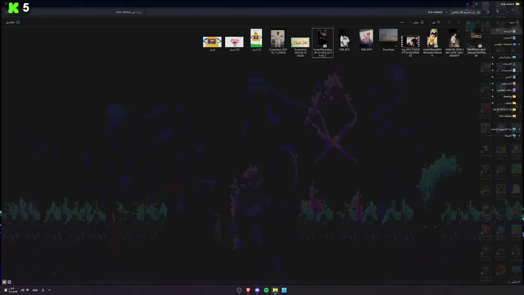Screen dimensions: 524x295
Task: Open Discord from the taskbar
Action: coord(257,290)
